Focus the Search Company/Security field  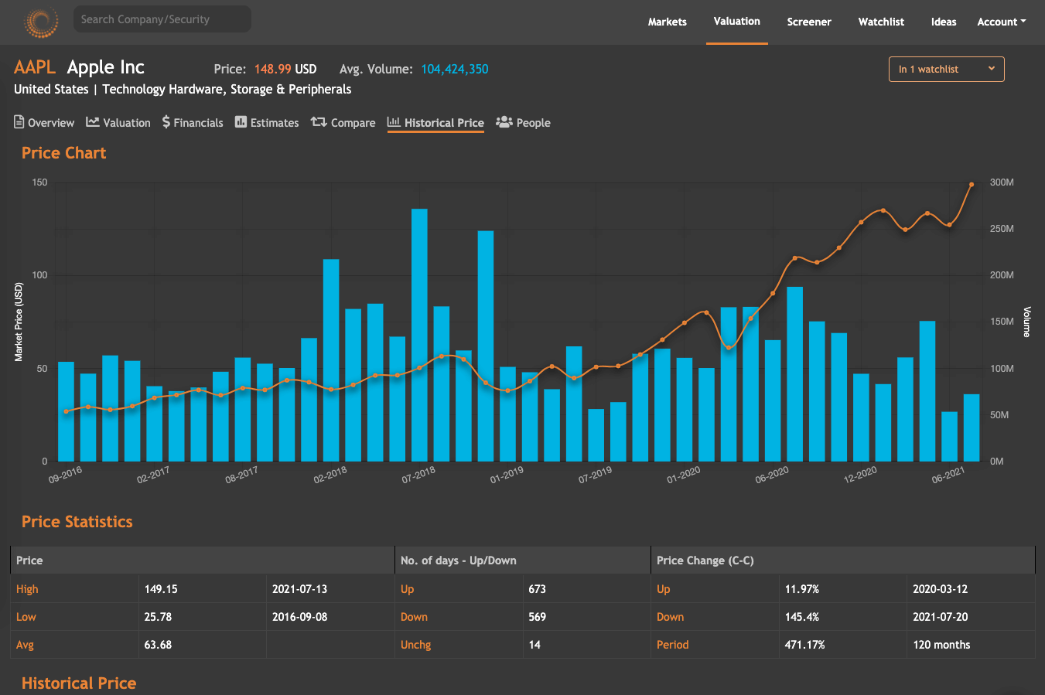pyautogui.click(x=162, y=19)
